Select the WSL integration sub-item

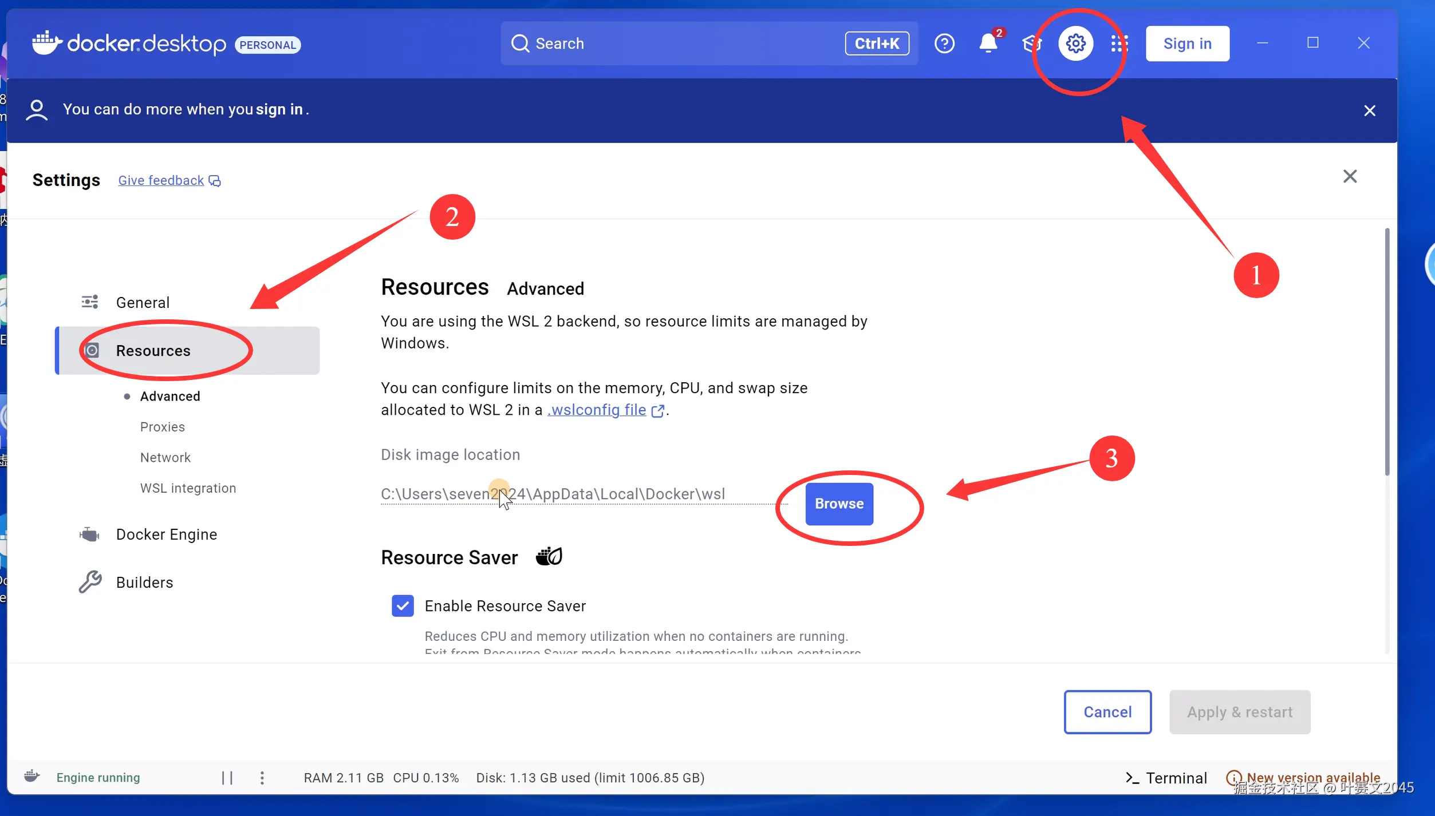point(188,488)
